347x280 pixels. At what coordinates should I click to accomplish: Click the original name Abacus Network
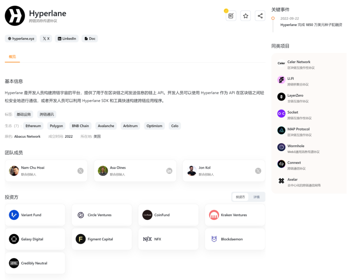27,136
